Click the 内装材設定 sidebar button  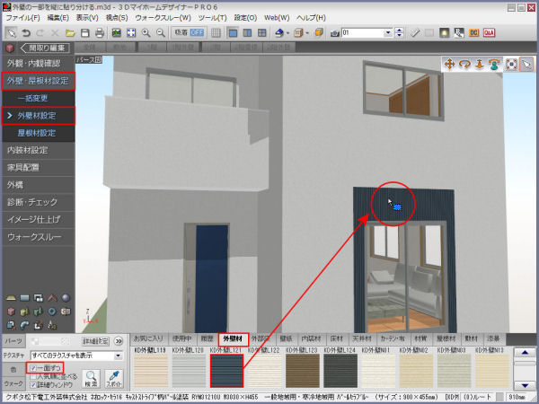28,150
